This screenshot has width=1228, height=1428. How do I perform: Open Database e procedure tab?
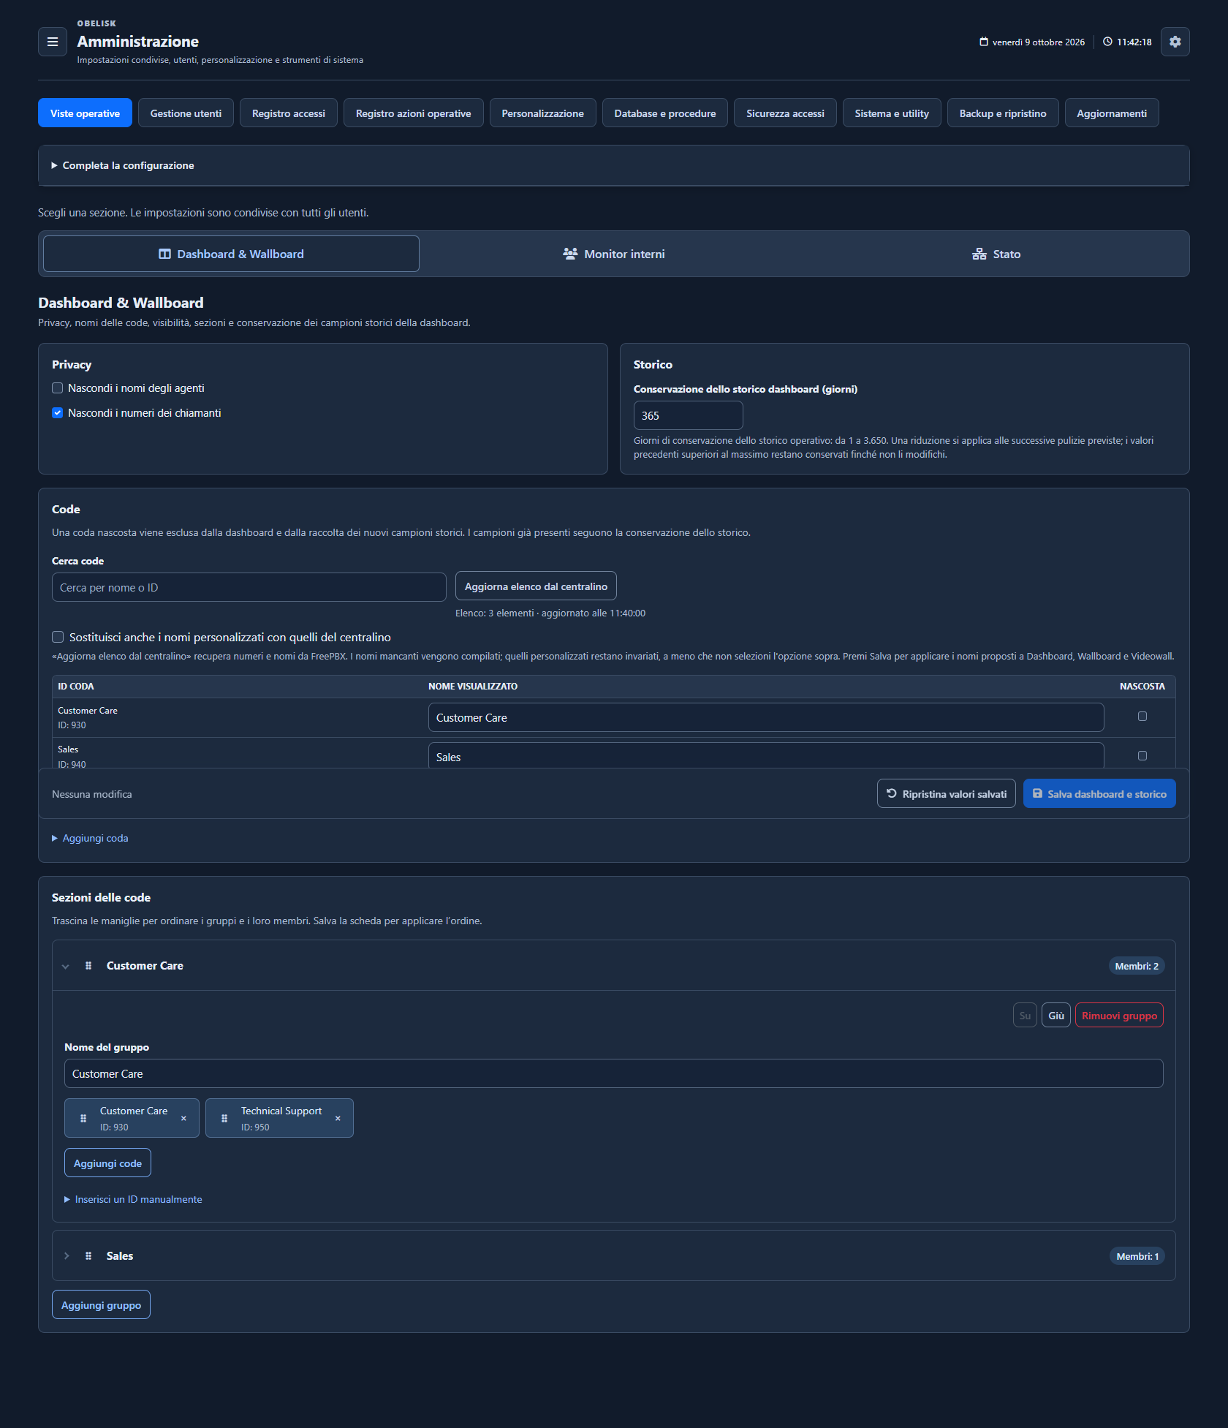pyautogui.click(x=665, y=113)
